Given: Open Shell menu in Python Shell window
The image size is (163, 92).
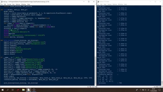Looking at the screenshot, I should 105,4.
